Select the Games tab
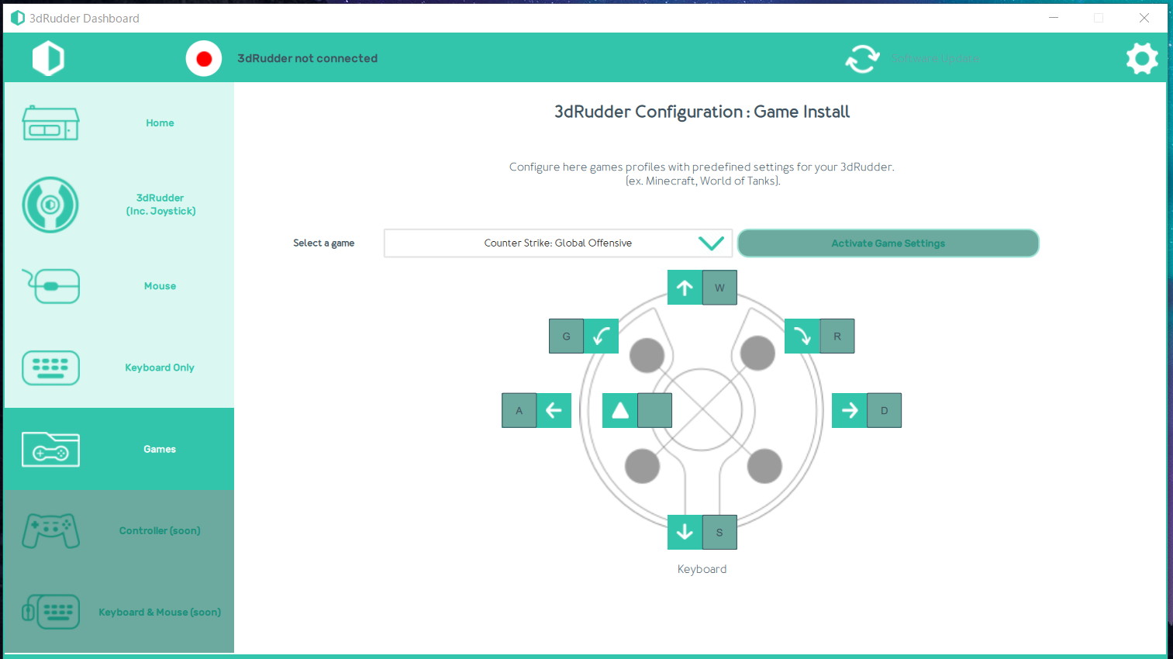This screenshot has width=1173, height=659. 119,449
